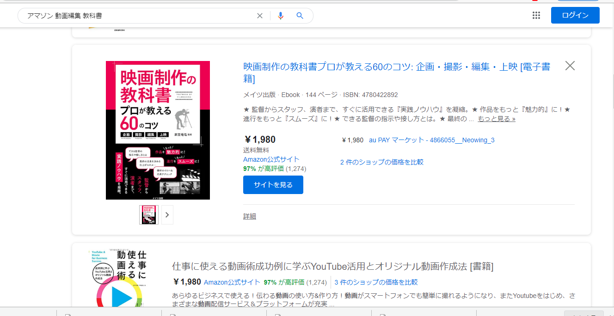The image size is (614, 316).
Task: Open 映画制作の教科書プロが教える60のコツ title link
Action: (397, 73)
